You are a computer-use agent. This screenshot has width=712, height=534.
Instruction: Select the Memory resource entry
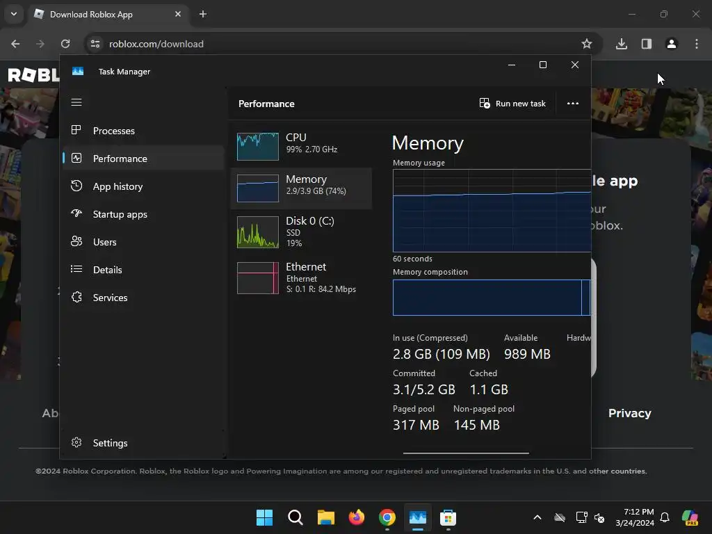point(301,188)
